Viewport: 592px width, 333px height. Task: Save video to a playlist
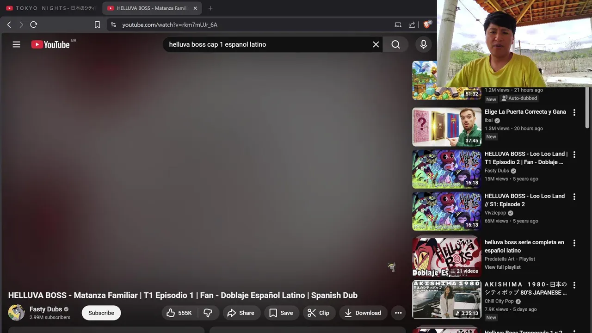(281, 313)
